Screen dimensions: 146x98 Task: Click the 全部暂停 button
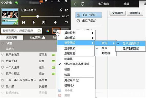pyautogui.click(x=135, y=13)
